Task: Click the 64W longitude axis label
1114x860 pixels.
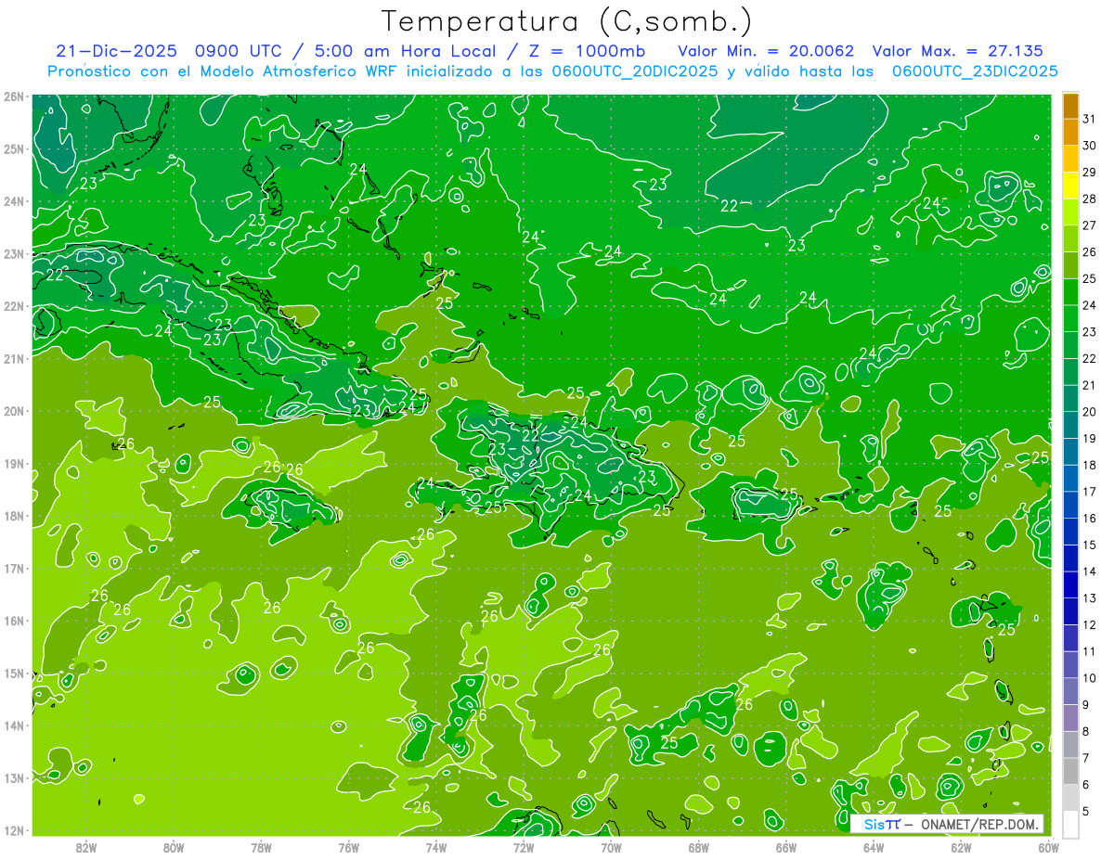Action: coord(874,847)
